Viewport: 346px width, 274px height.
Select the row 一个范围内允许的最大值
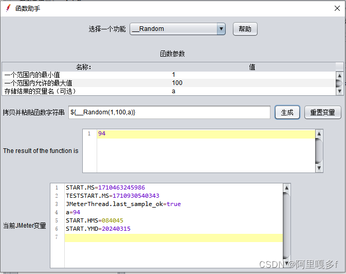click(x=169, y=83)
